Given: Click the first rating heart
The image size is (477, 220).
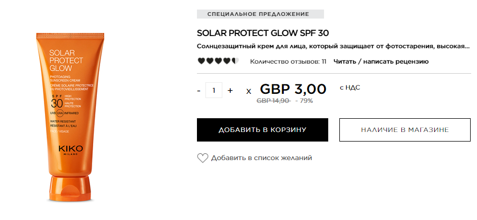Looking at the screenshot, I should pyautogui.click(x=201, y=61).
